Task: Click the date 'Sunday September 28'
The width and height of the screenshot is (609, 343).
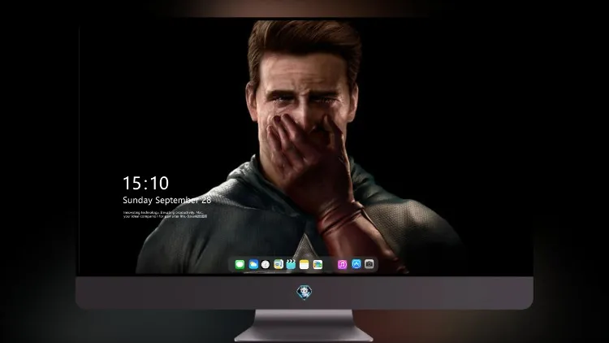Action: [x=167, y=200]
